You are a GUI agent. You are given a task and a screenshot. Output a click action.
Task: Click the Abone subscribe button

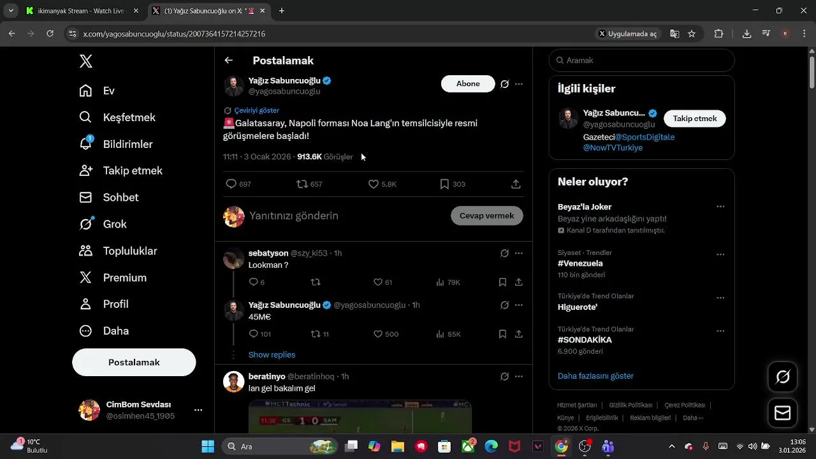coord(468,84)
